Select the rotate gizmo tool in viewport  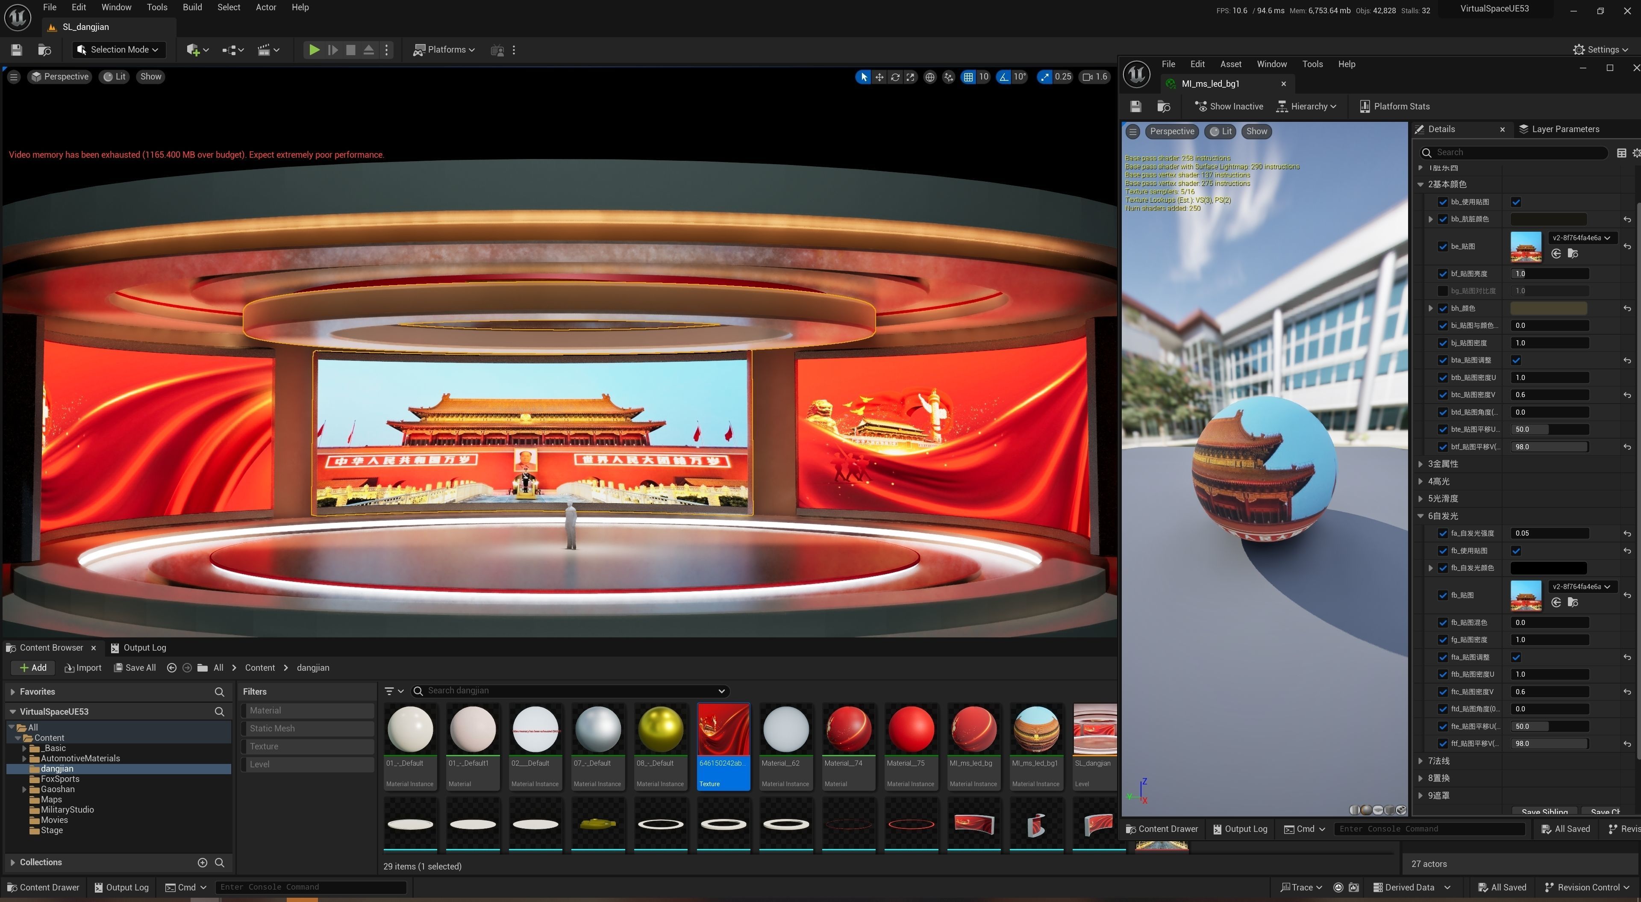895,77
